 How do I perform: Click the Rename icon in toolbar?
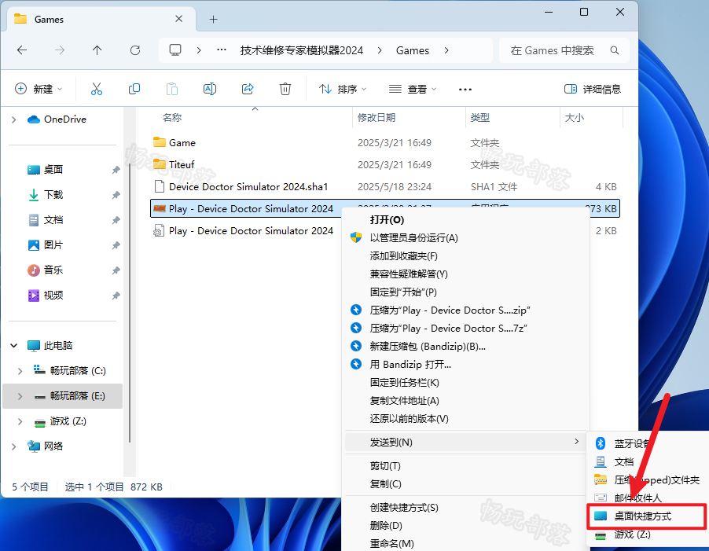coord(210,89)
